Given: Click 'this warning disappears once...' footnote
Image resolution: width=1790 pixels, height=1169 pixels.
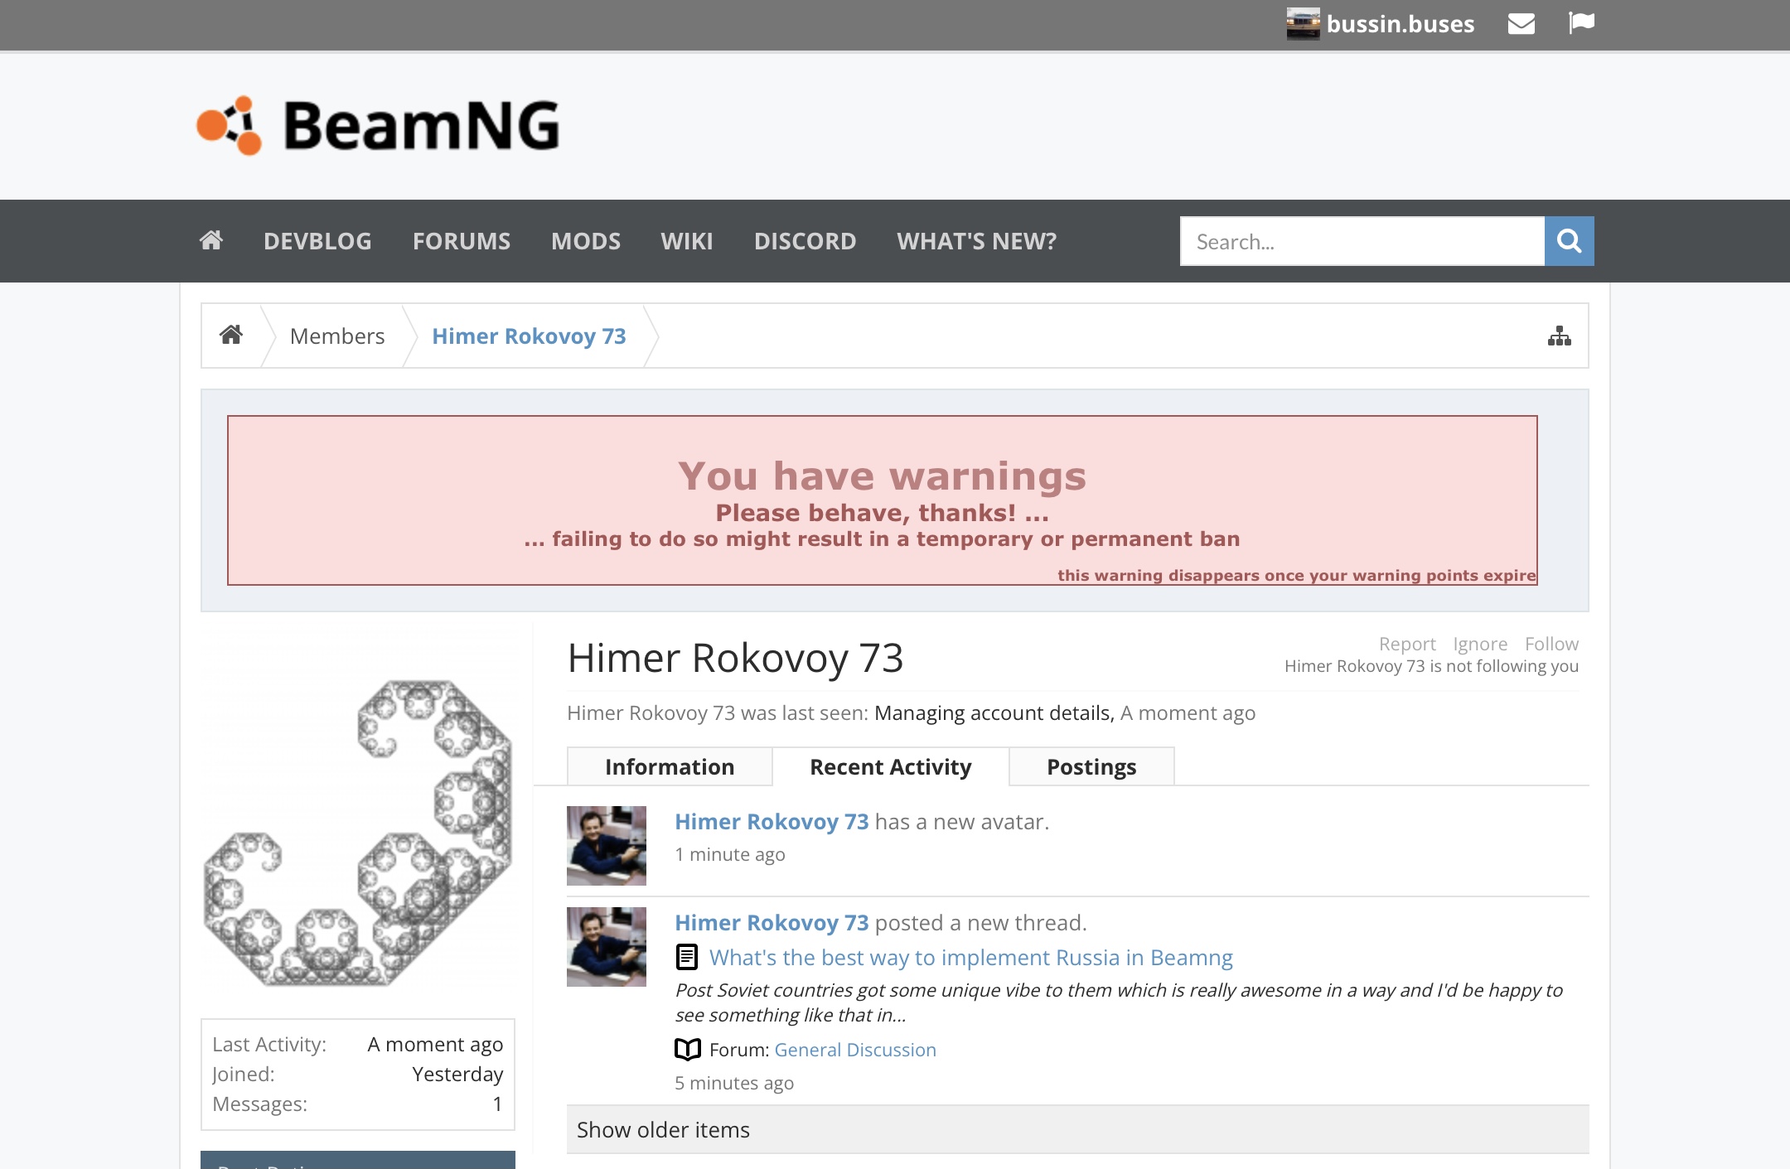Looking at the screenshot, I should click(x=1296, y=575).
